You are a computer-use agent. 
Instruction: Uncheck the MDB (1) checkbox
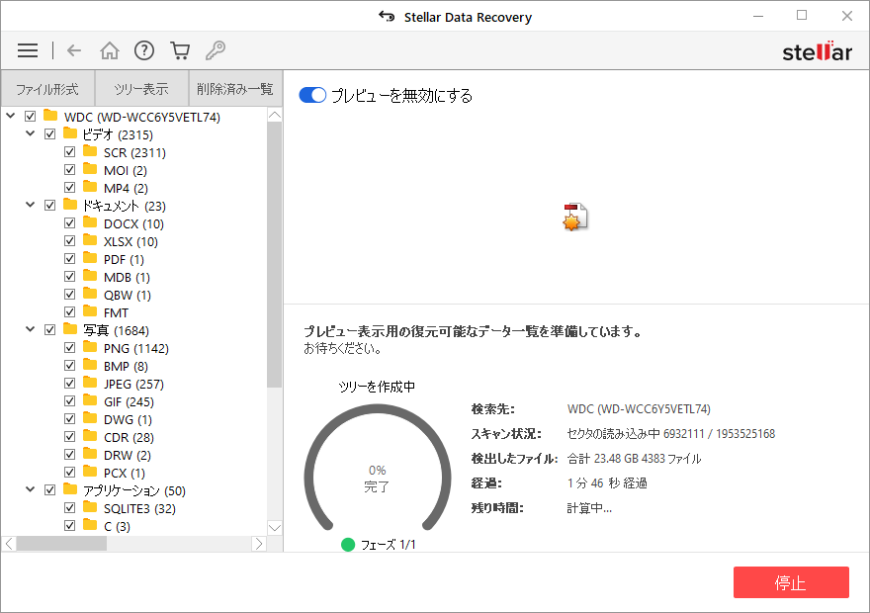click(x=70, y=277)
